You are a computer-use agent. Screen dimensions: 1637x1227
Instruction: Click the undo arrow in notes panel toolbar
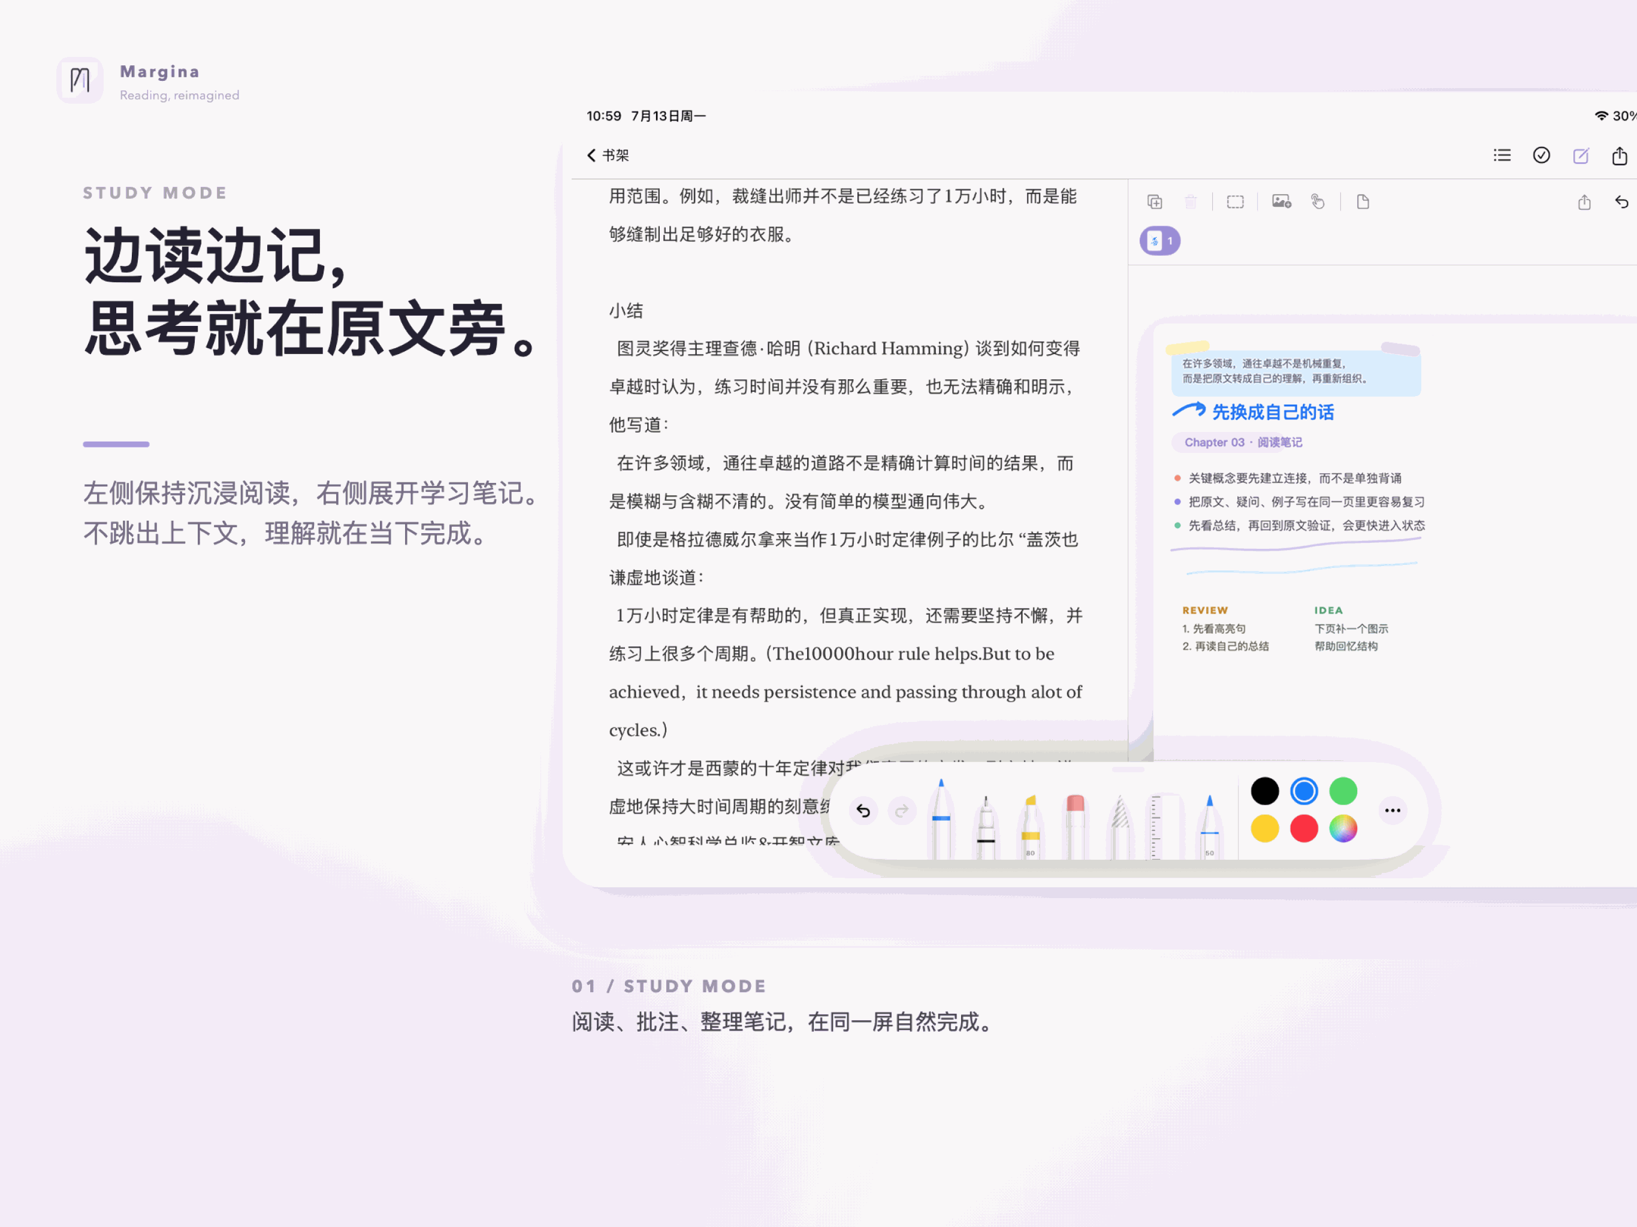(1621, 202)
